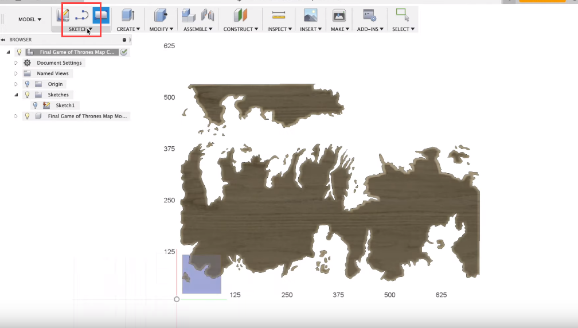
Task: Open the SELECT dropdown menu
Action: coord(403,29)
